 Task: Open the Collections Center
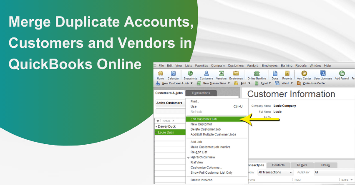[x=311, y=83]
